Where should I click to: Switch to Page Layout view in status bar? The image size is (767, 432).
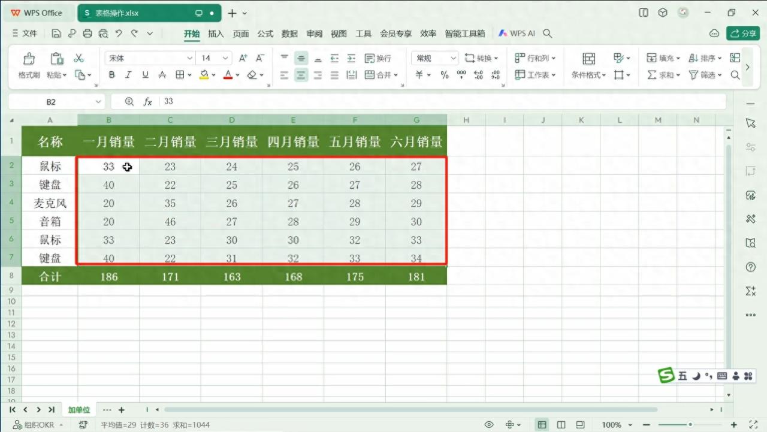point(561,425)
